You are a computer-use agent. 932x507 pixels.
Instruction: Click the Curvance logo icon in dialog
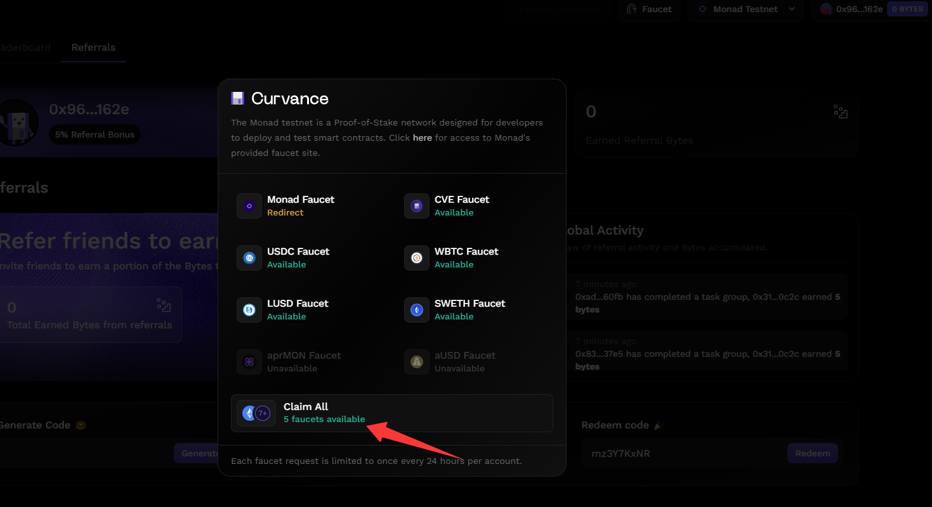pyautogui.click(x=238, y=98)
